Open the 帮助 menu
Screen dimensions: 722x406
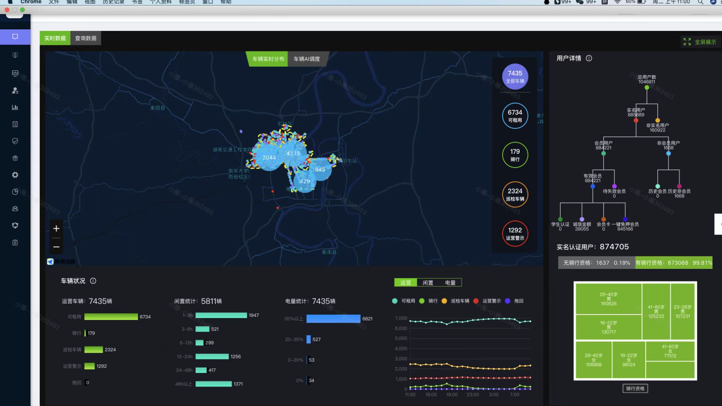(226, 2)
